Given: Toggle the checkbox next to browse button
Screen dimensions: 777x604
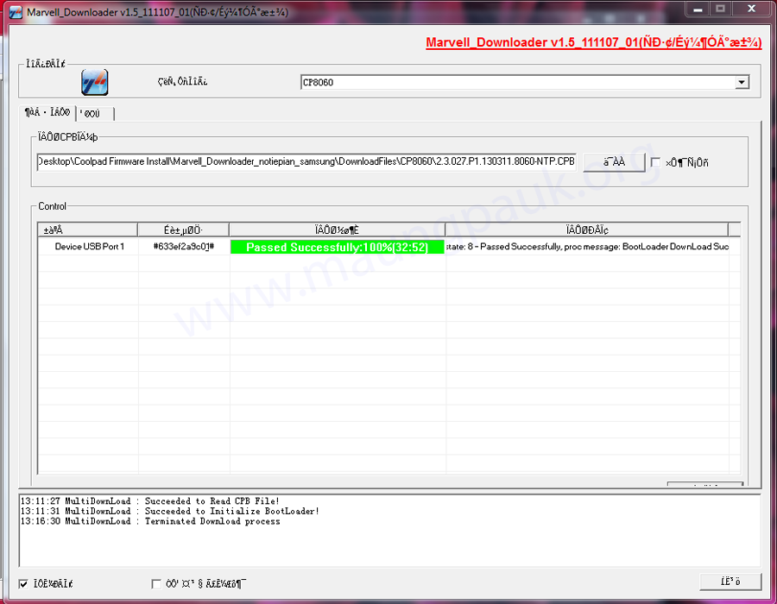Looking at the screenshot, I should [655, 162].
